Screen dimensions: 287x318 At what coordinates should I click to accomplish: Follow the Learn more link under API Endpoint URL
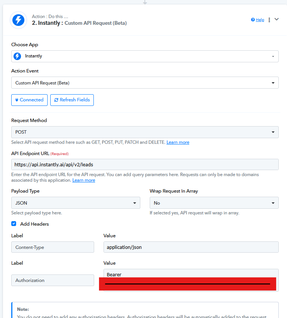click(84, 180)
